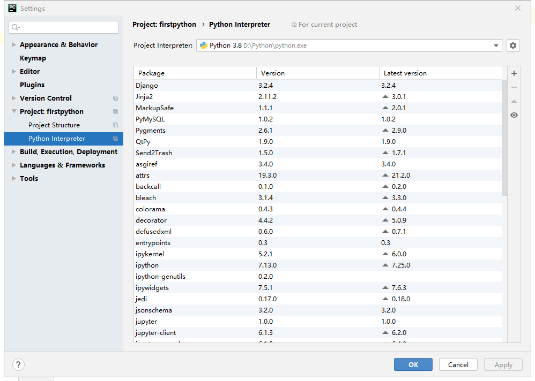Confirm settings with OK button

click(413, 364)
